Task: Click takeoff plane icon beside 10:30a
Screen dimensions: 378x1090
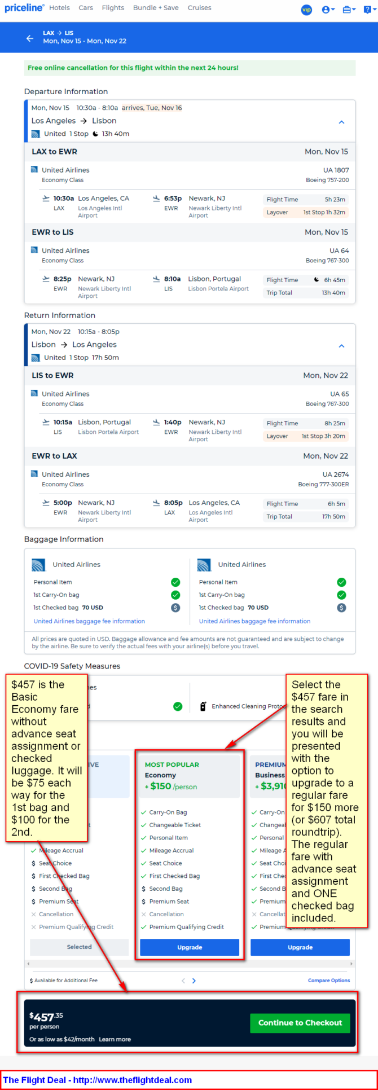Action: (46, 198)
